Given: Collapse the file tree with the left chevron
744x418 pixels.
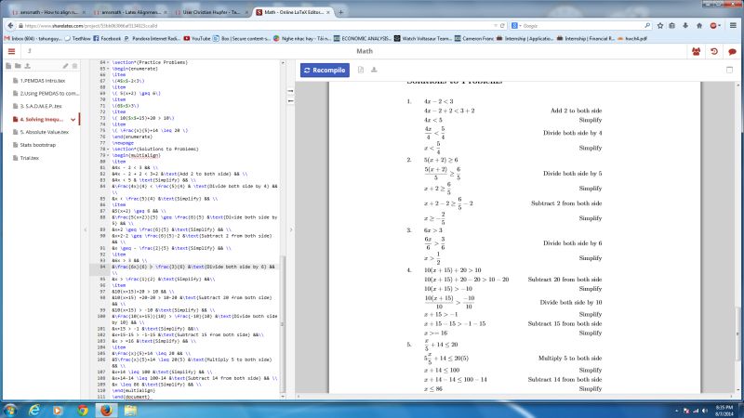Looking at the screenshot, I should pos(86,229).
